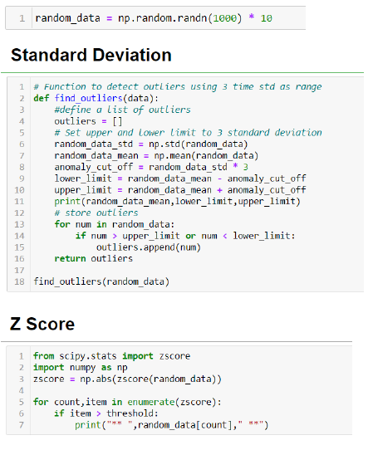Click the anomaly_cut_off assignment line
The width and height of the screenshot is (368, 450).
coord(151,167)
